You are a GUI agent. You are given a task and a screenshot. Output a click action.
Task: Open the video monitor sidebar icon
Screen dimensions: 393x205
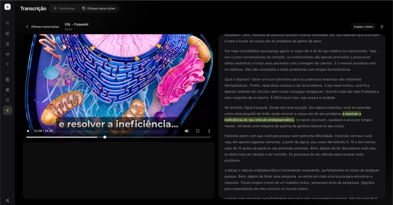click(x=8, y=33)
